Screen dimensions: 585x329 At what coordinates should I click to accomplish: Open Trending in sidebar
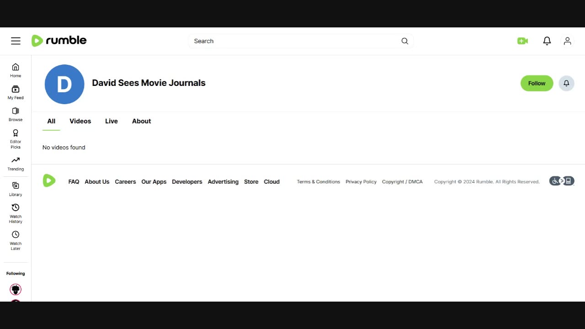coord(16,164)
